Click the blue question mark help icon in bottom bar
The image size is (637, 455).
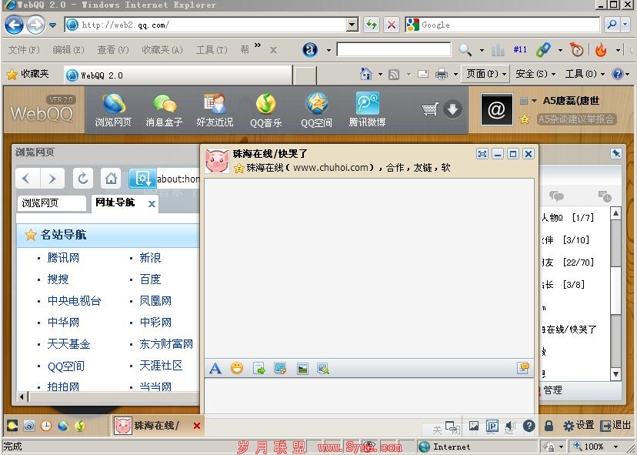tap(529, 426)
